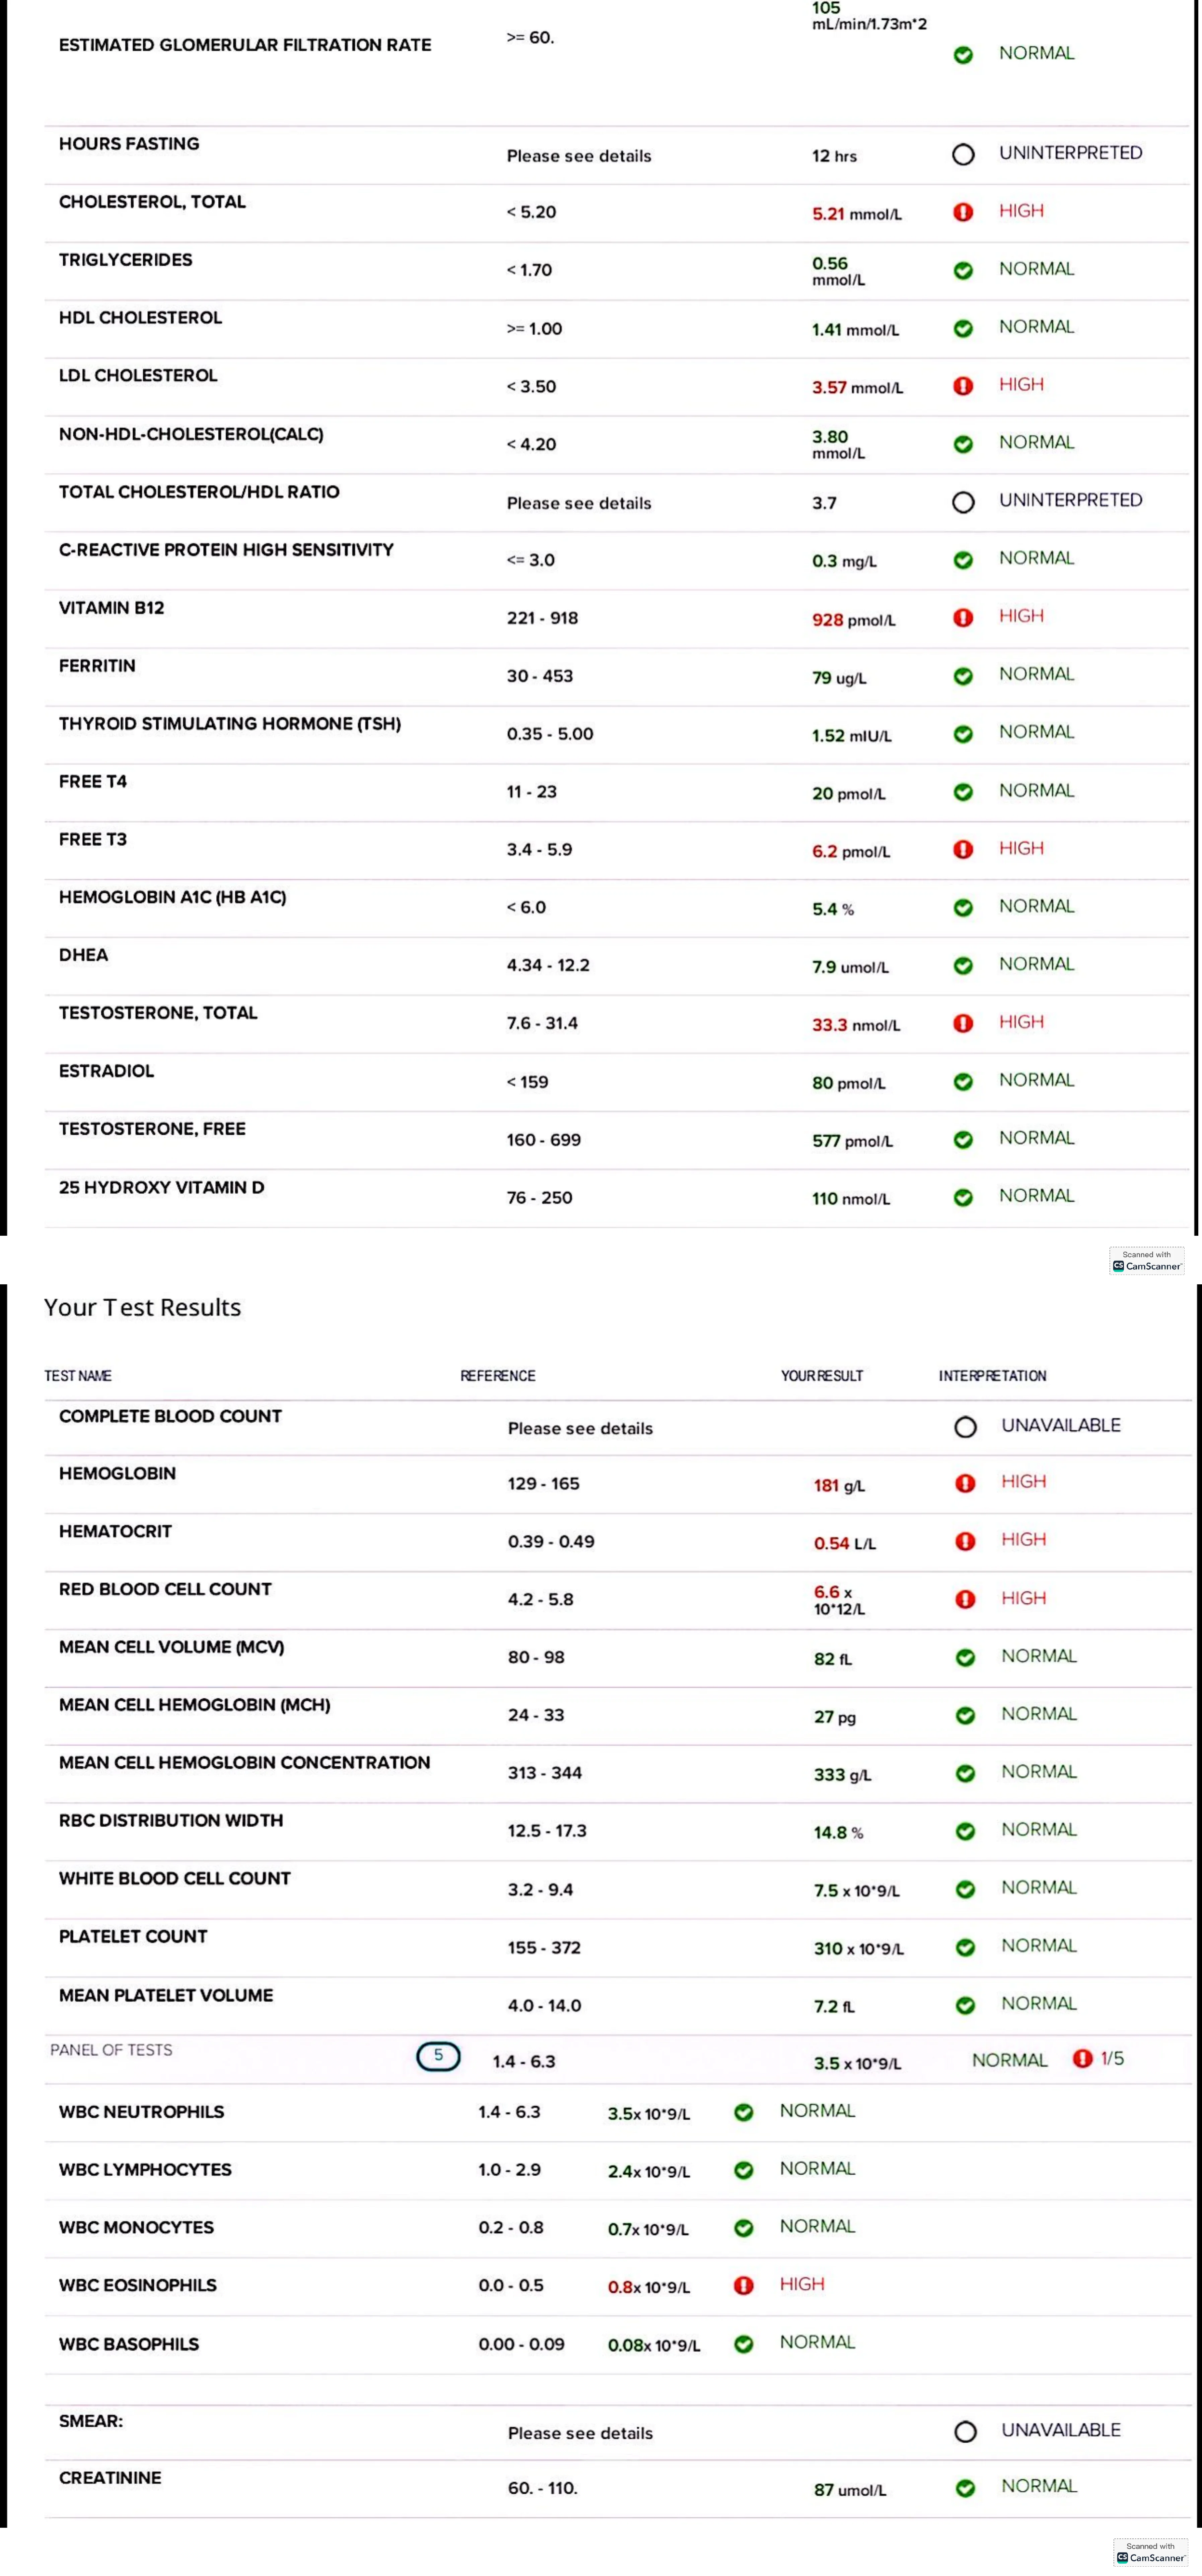Click the green check icon for Ferritin
The width and height of the screenshot is (1202, 2576).
coord(963,676)
